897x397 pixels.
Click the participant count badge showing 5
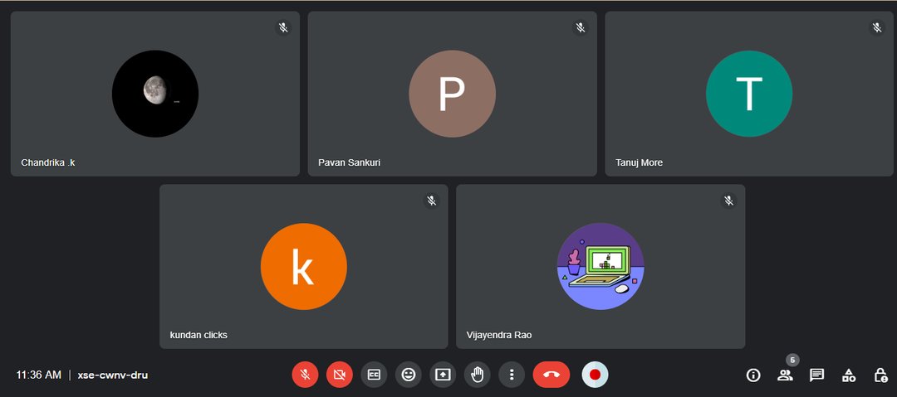pos(792,361)
